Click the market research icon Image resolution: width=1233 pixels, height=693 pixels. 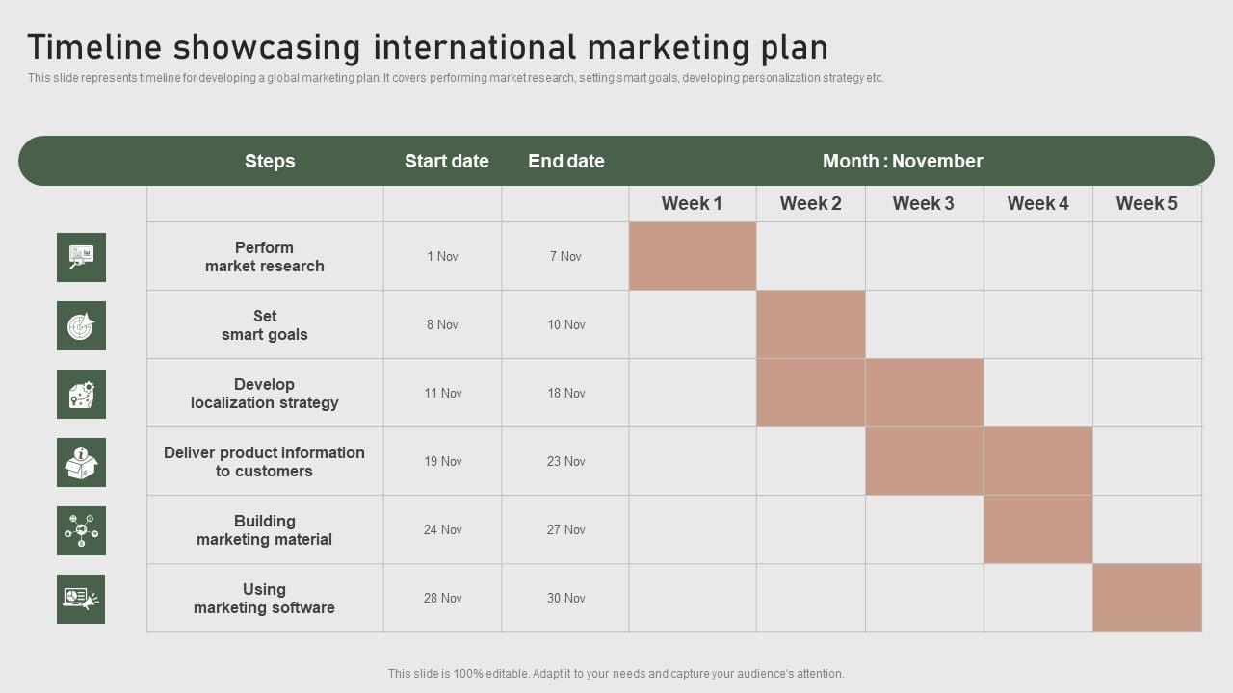pyautogui.click(x=81, y=257)
